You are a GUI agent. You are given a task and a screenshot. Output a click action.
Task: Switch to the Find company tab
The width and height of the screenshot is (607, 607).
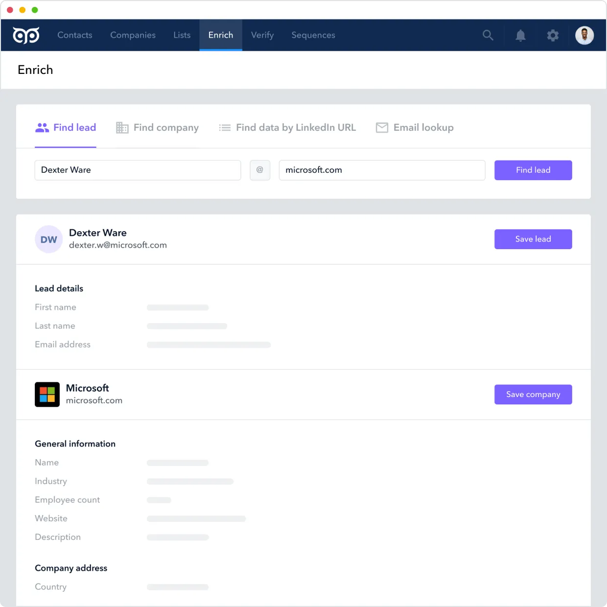pos(157,128)
